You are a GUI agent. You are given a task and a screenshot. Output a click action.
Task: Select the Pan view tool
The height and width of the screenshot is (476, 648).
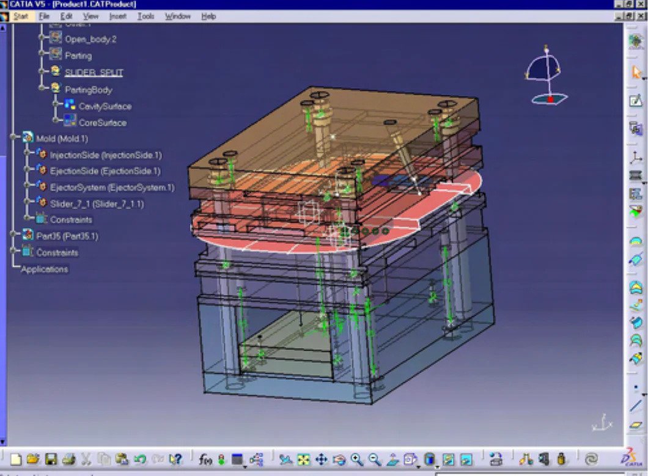click(321, 459)
